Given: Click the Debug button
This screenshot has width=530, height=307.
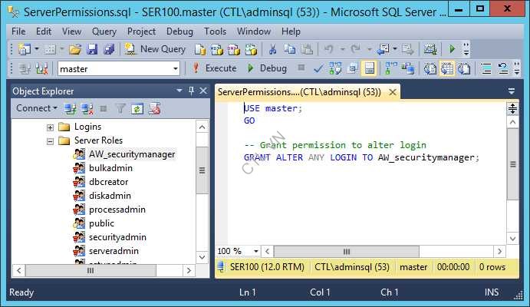Looking at the screenshot, I should click(266, 68).
